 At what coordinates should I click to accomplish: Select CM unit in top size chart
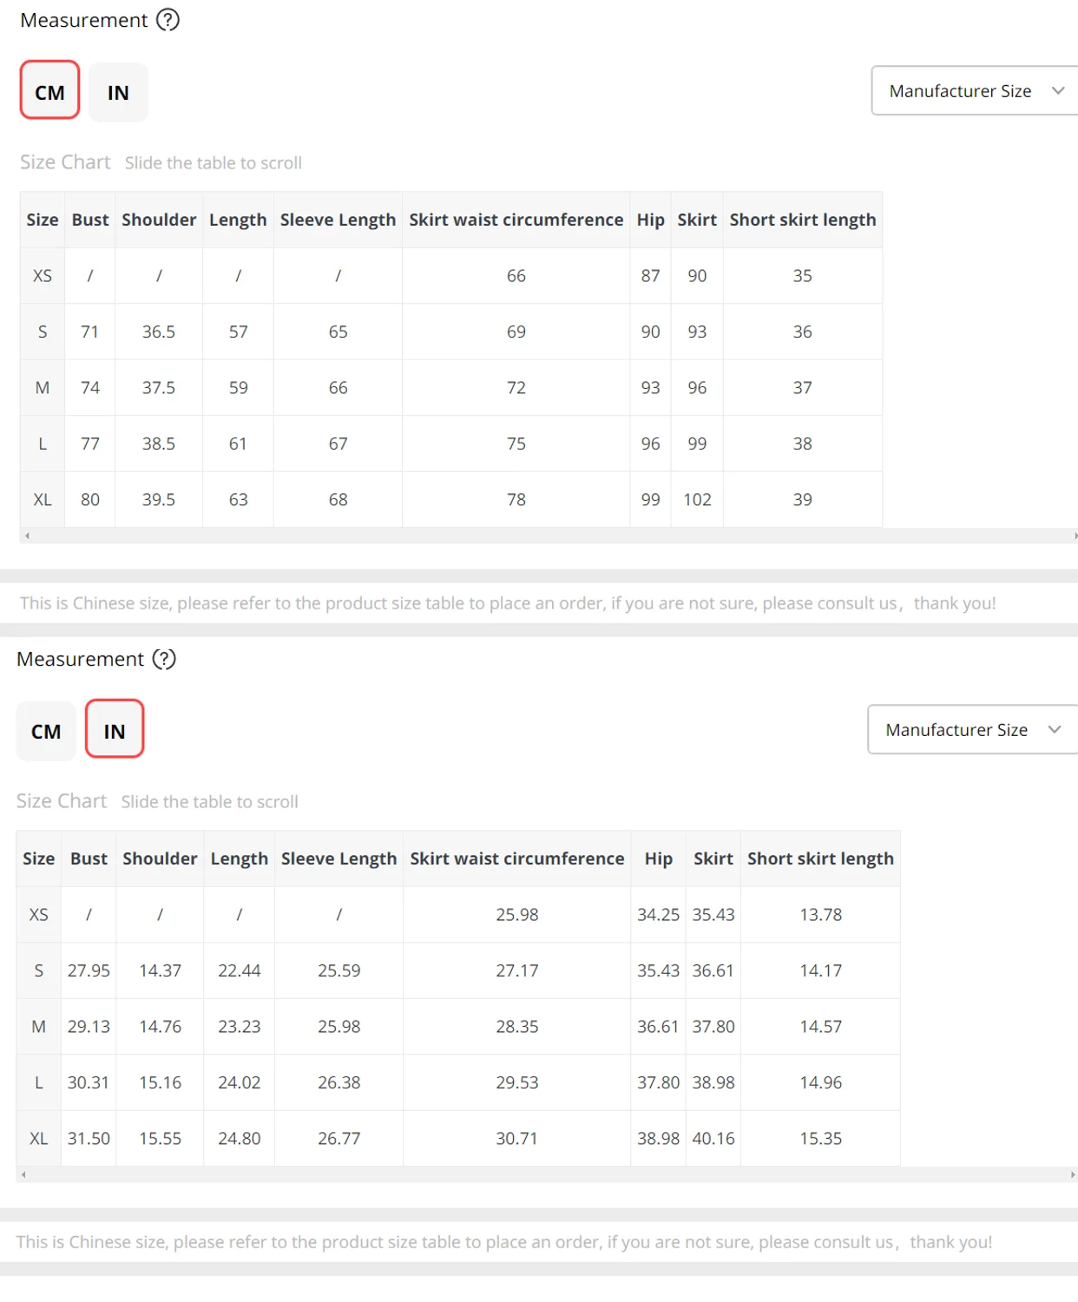49,90
